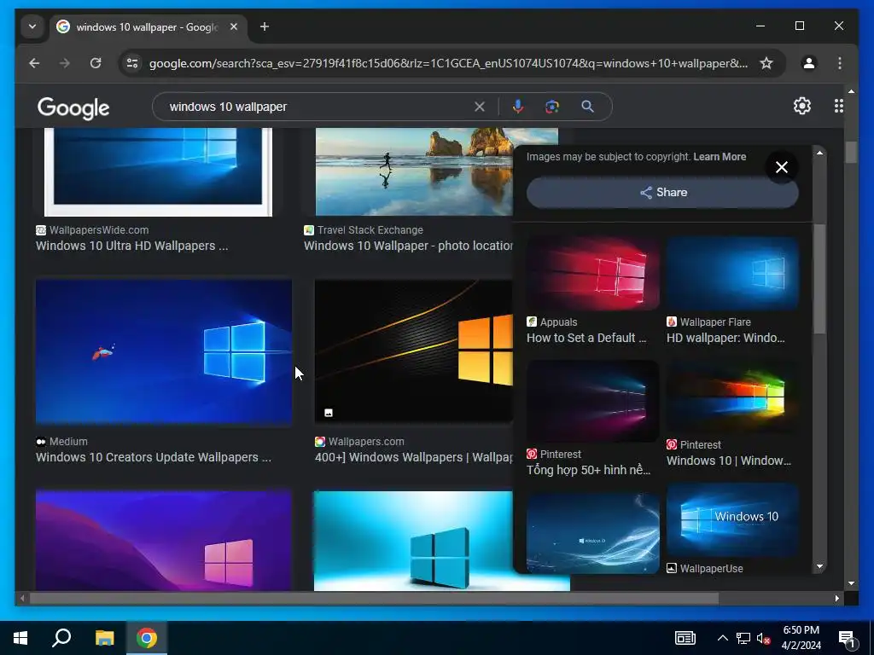Go back to the previous page
Image resolution: width=874 pixels, height=655 pixels.
pos(34,63)
